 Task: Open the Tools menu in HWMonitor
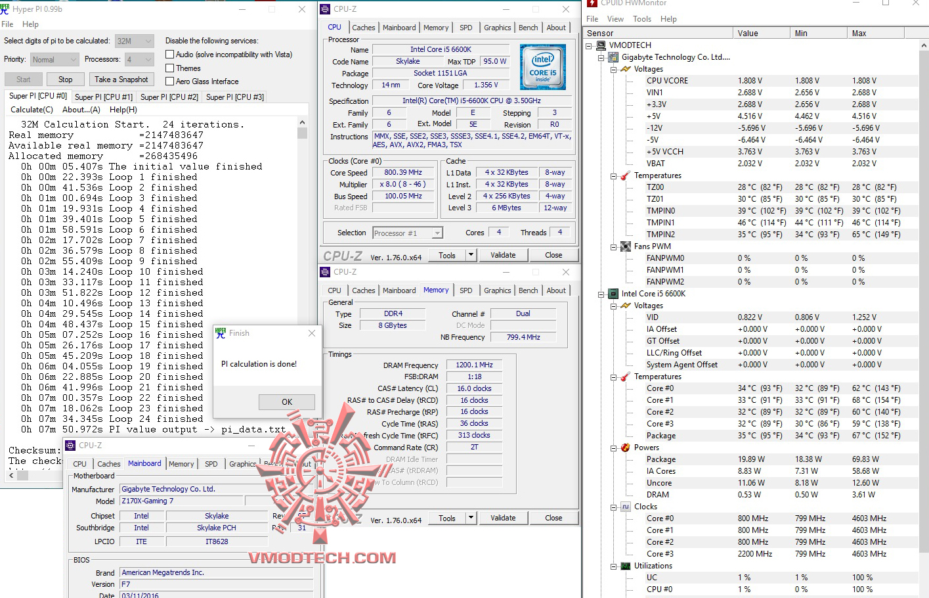pyautogui.click(x=642, y=19)
